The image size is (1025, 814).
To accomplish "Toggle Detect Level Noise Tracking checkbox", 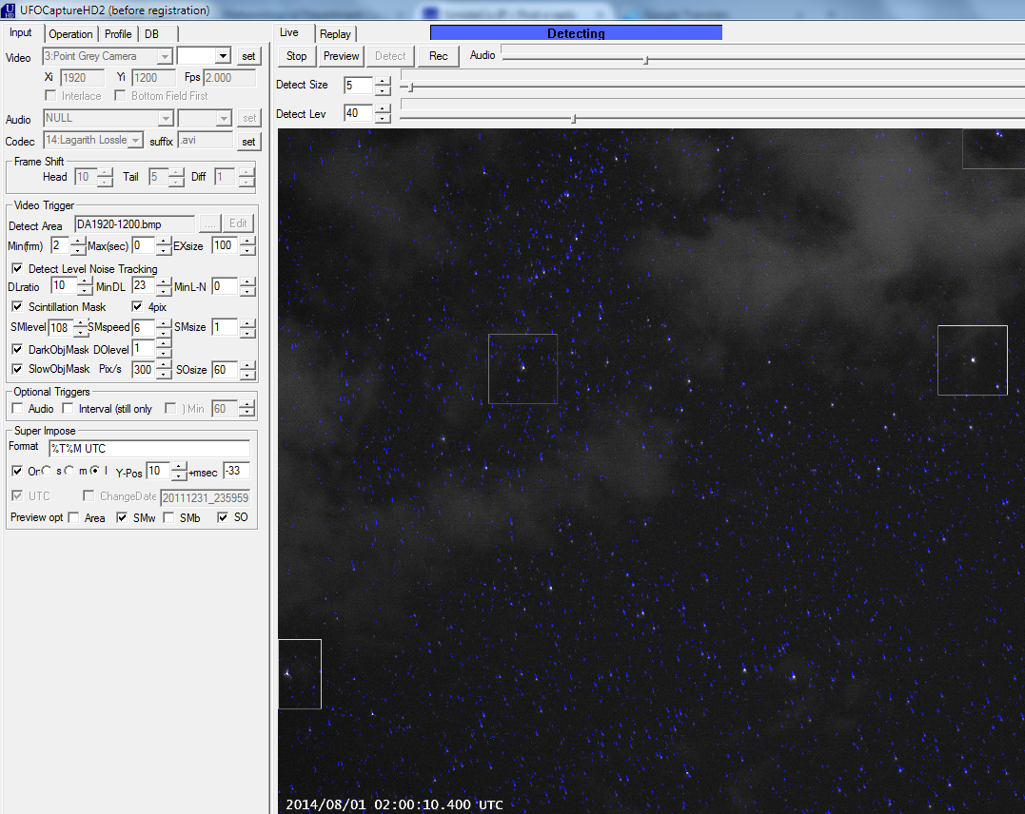I will pyautogui.click(x=17, y=269).
